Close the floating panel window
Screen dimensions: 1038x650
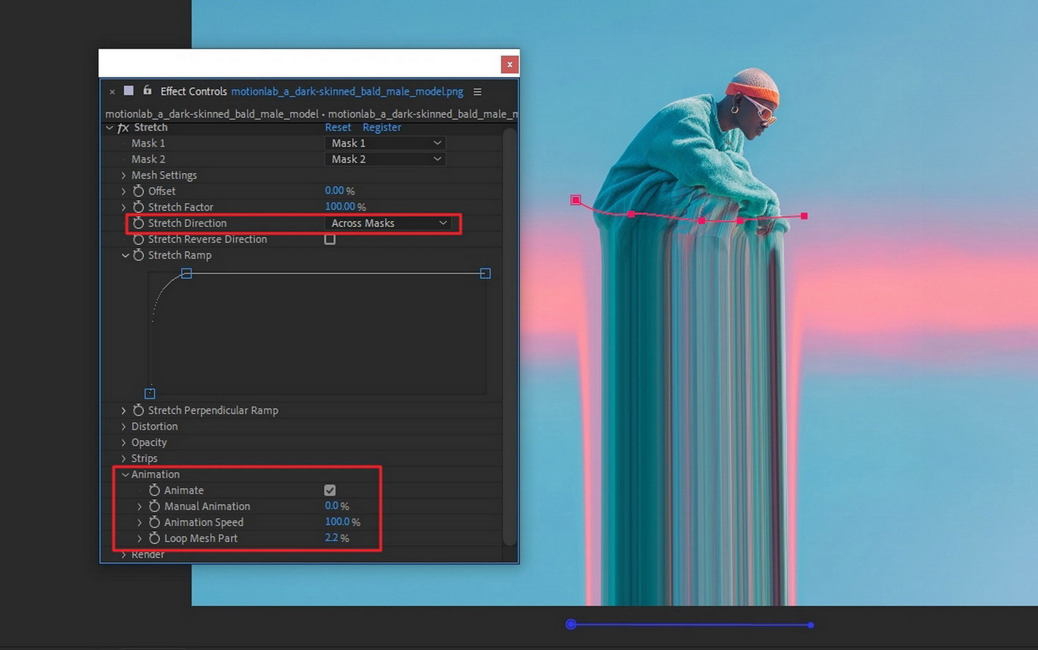click(x=510, y=64)
